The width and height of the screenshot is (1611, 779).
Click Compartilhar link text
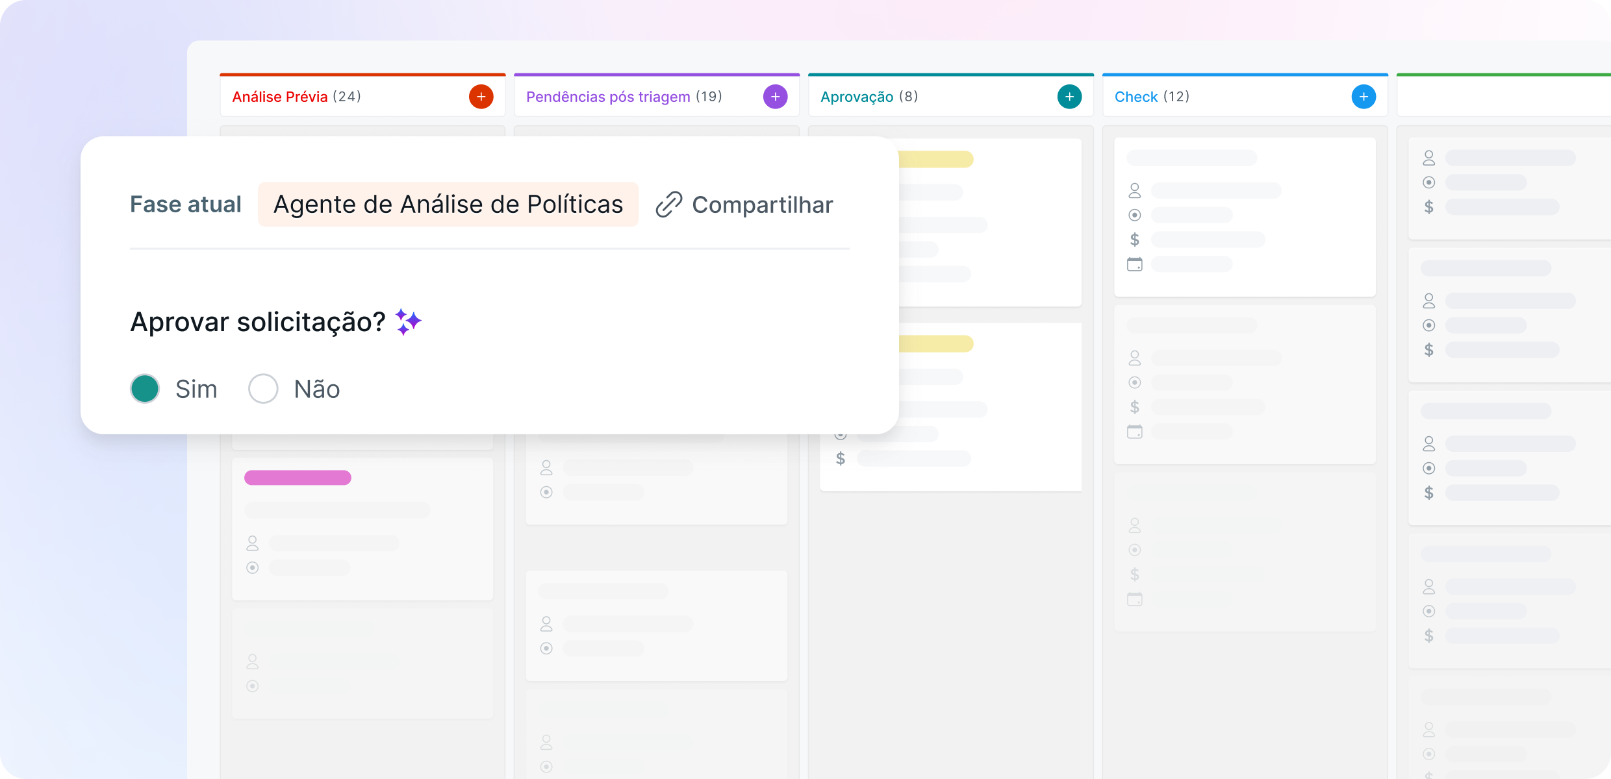coord(762,204)
